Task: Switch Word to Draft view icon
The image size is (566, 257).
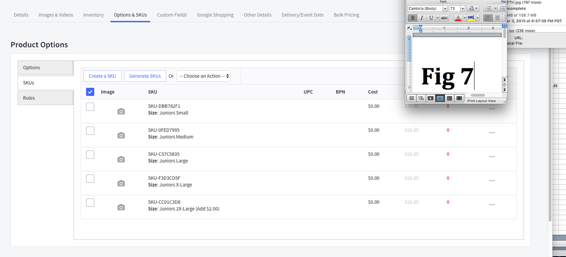Action: (411, 98)
